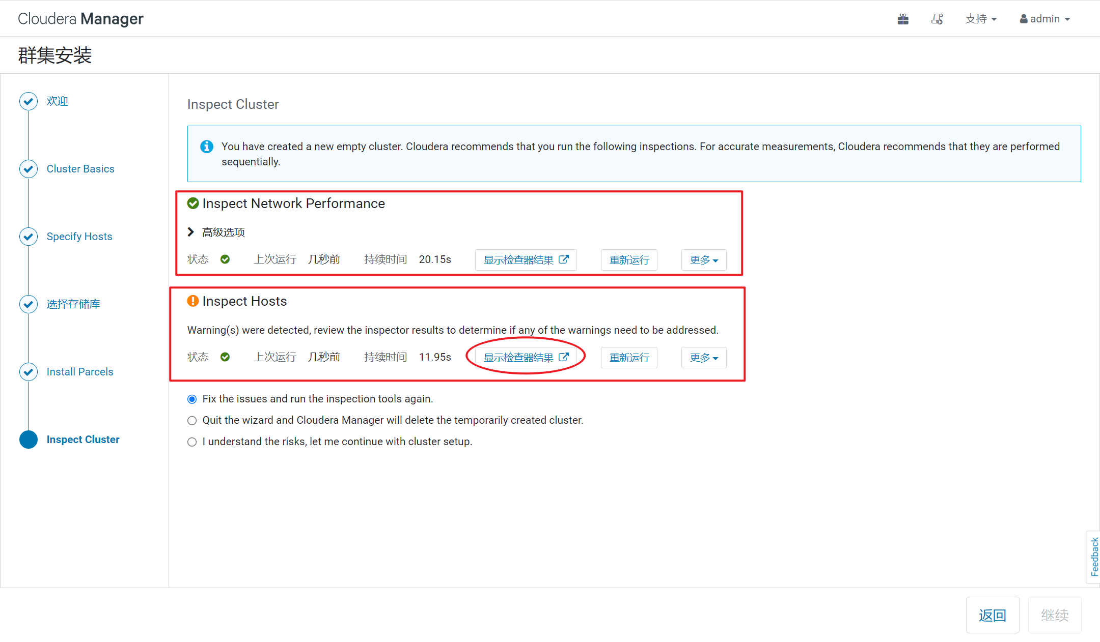The height and width of the screenshot is (642, 1100).
Task: Click orange warning icon beside Inspect Hosts
Action: tap(193, 301)
